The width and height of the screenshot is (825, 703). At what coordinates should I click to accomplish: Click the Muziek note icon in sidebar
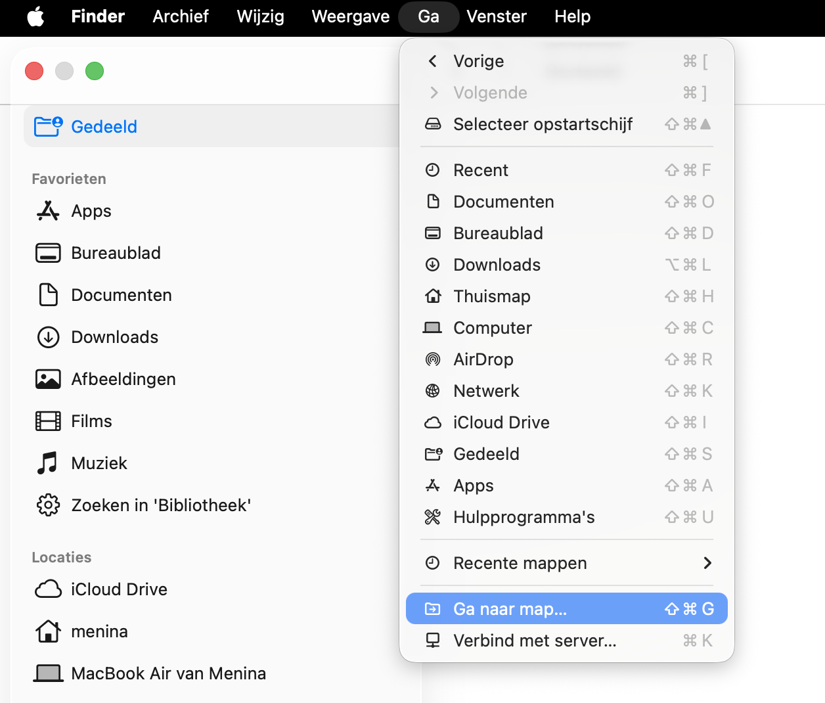(47, 463)
